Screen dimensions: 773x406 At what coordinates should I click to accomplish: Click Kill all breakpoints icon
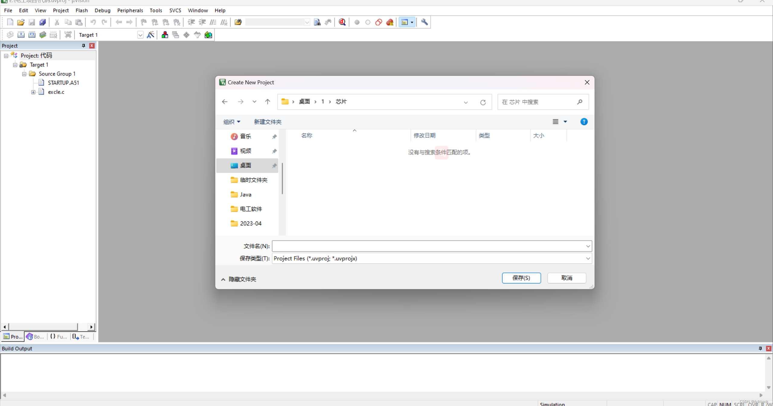[x=390, y=22]
